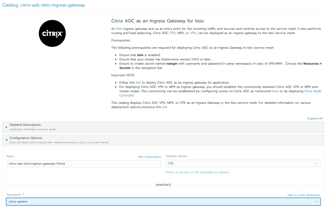The width and height of the screenshot is (328, 206).
Task: Expand the Detailed Descriptions section
Action: [25, 125]
